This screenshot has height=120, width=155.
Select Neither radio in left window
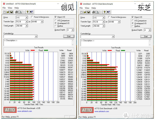[56, 26]
